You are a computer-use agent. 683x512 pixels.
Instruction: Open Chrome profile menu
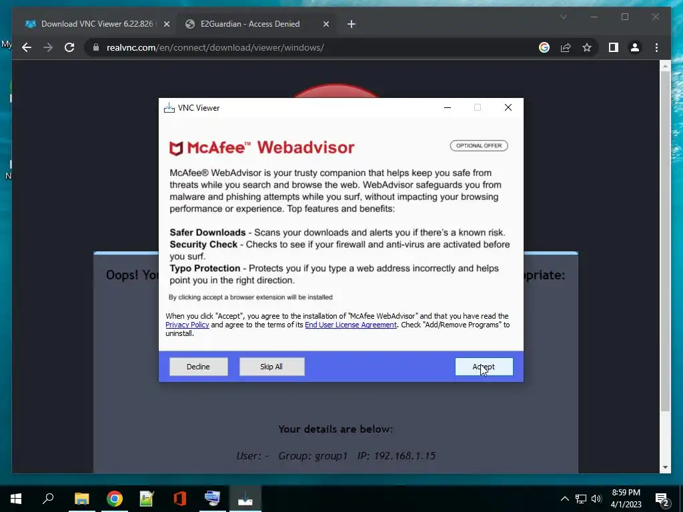coord(635,47)
